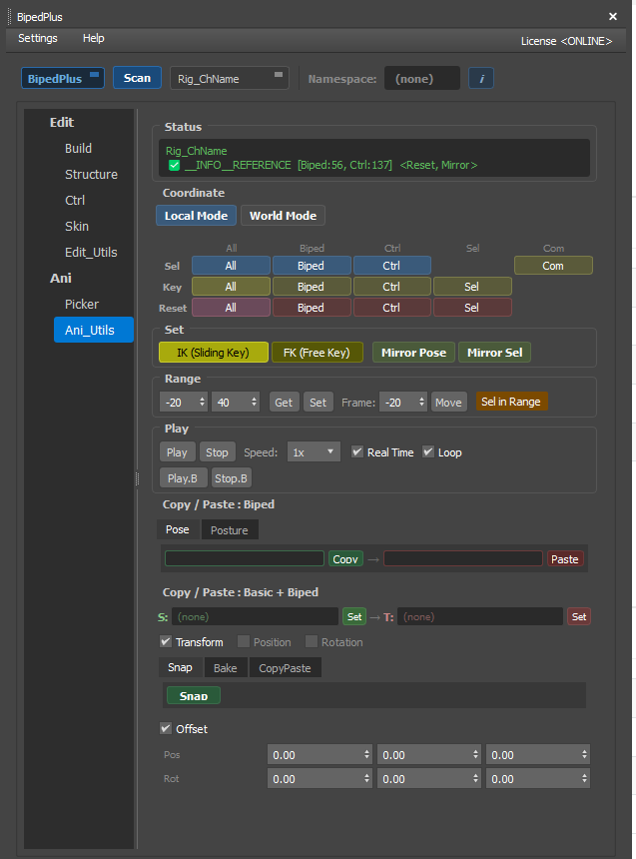The width and height of the screenshot is (636, 859).
Task: Toggle the Offset checkbox
Action: [x=166, y=729]
